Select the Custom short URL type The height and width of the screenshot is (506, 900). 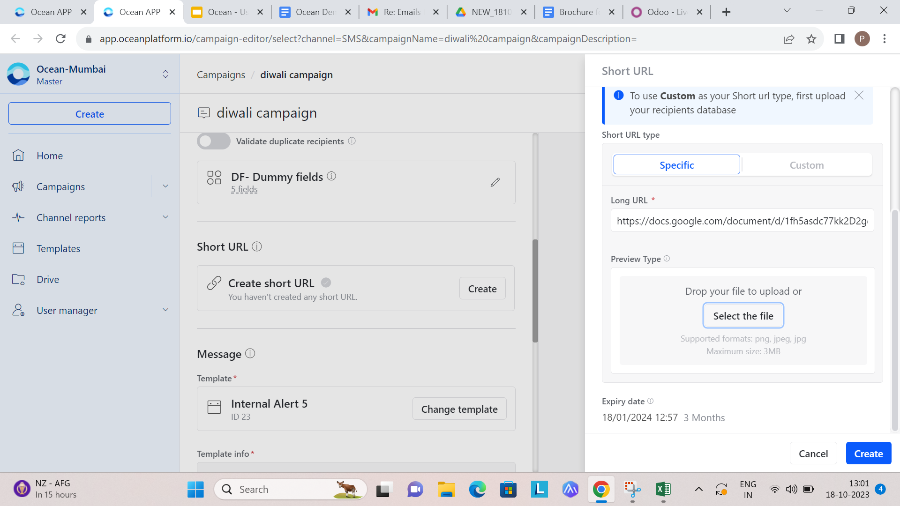[x=806, y=165]
